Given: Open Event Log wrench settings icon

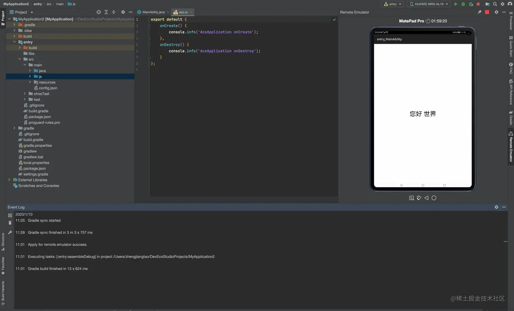Looking at the screenshot, I should pyautogui.click(x=10, y=232).
